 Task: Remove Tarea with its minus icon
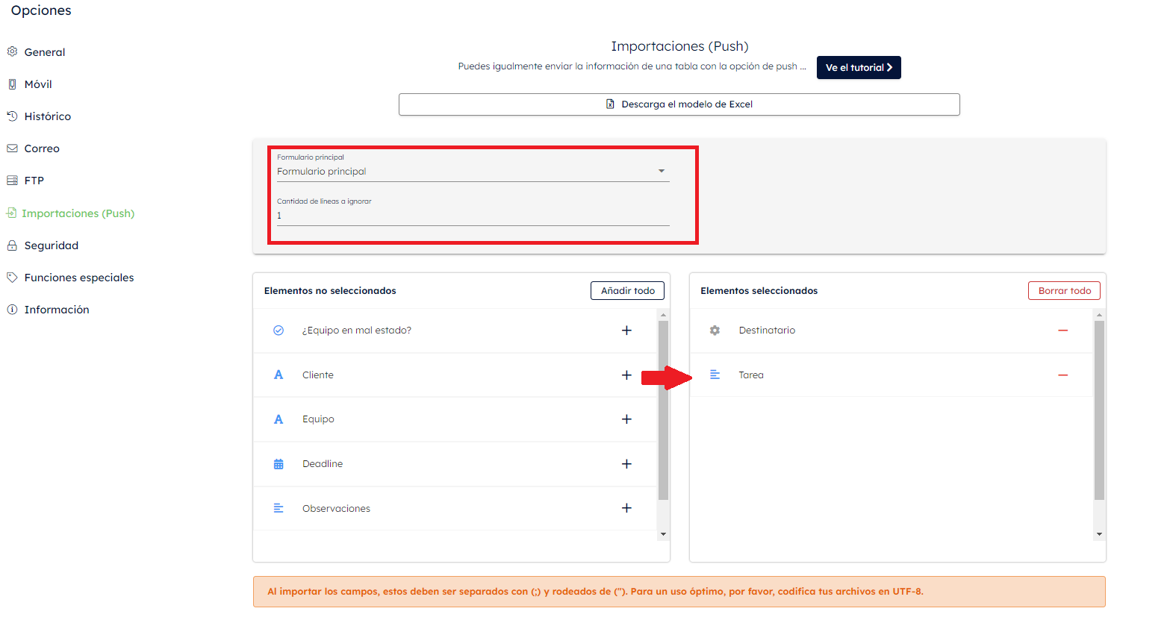(x=1062, y=375)
